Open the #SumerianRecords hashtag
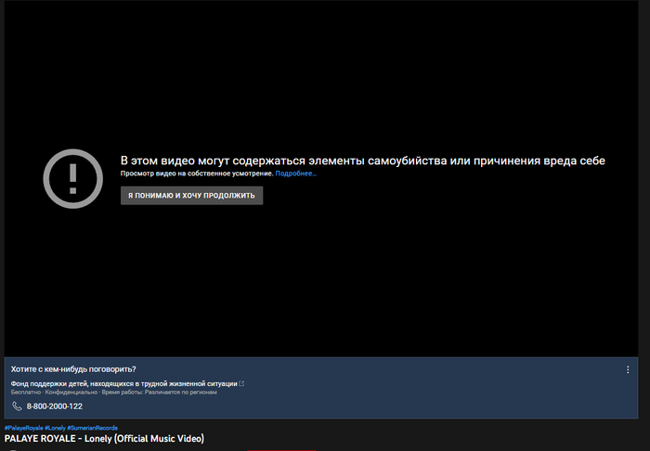650x451 pixels. click(92, 428)
